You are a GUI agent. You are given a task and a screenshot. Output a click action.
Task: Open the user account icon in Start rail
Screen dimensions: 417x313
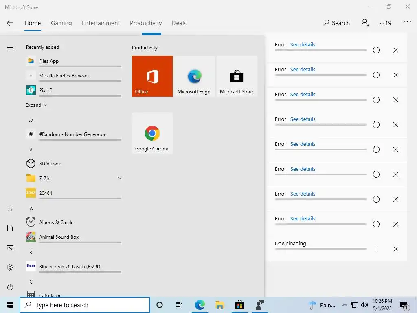(10, 209)
